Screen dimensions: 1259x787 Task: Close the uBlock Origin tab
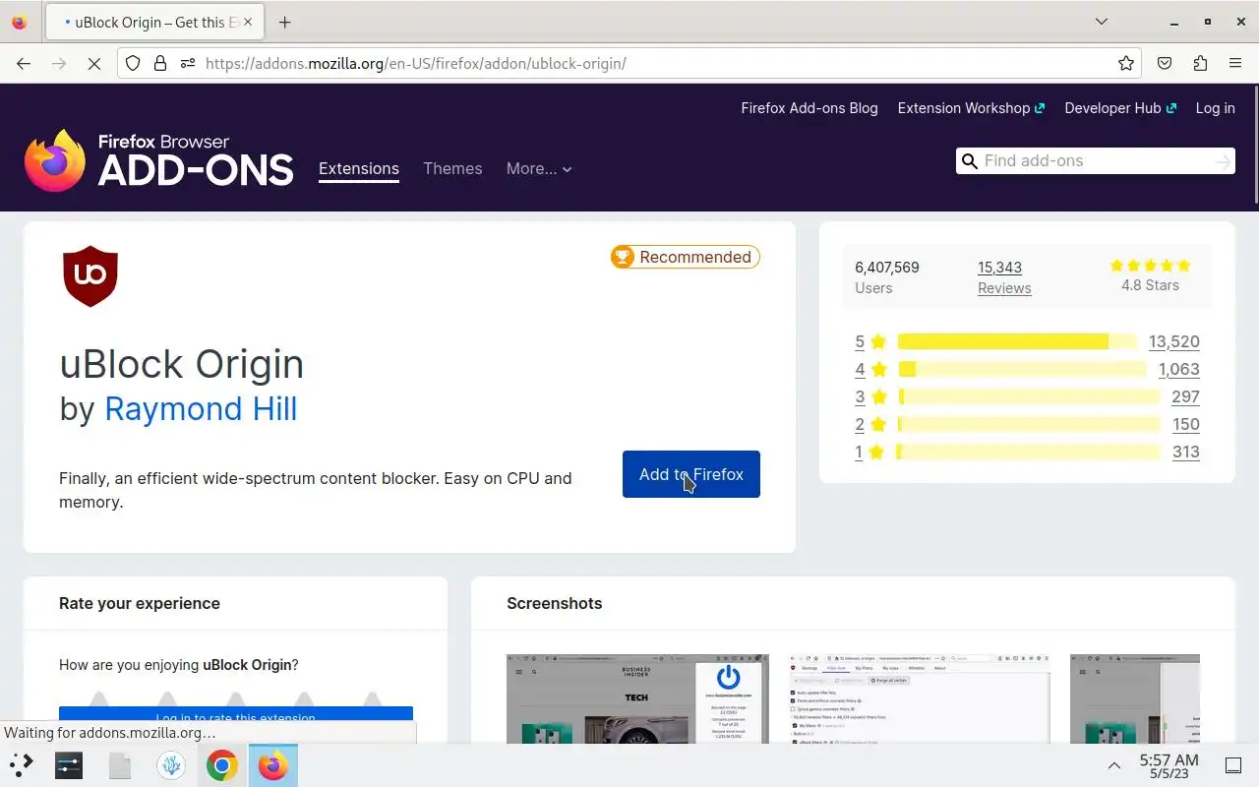246,22
